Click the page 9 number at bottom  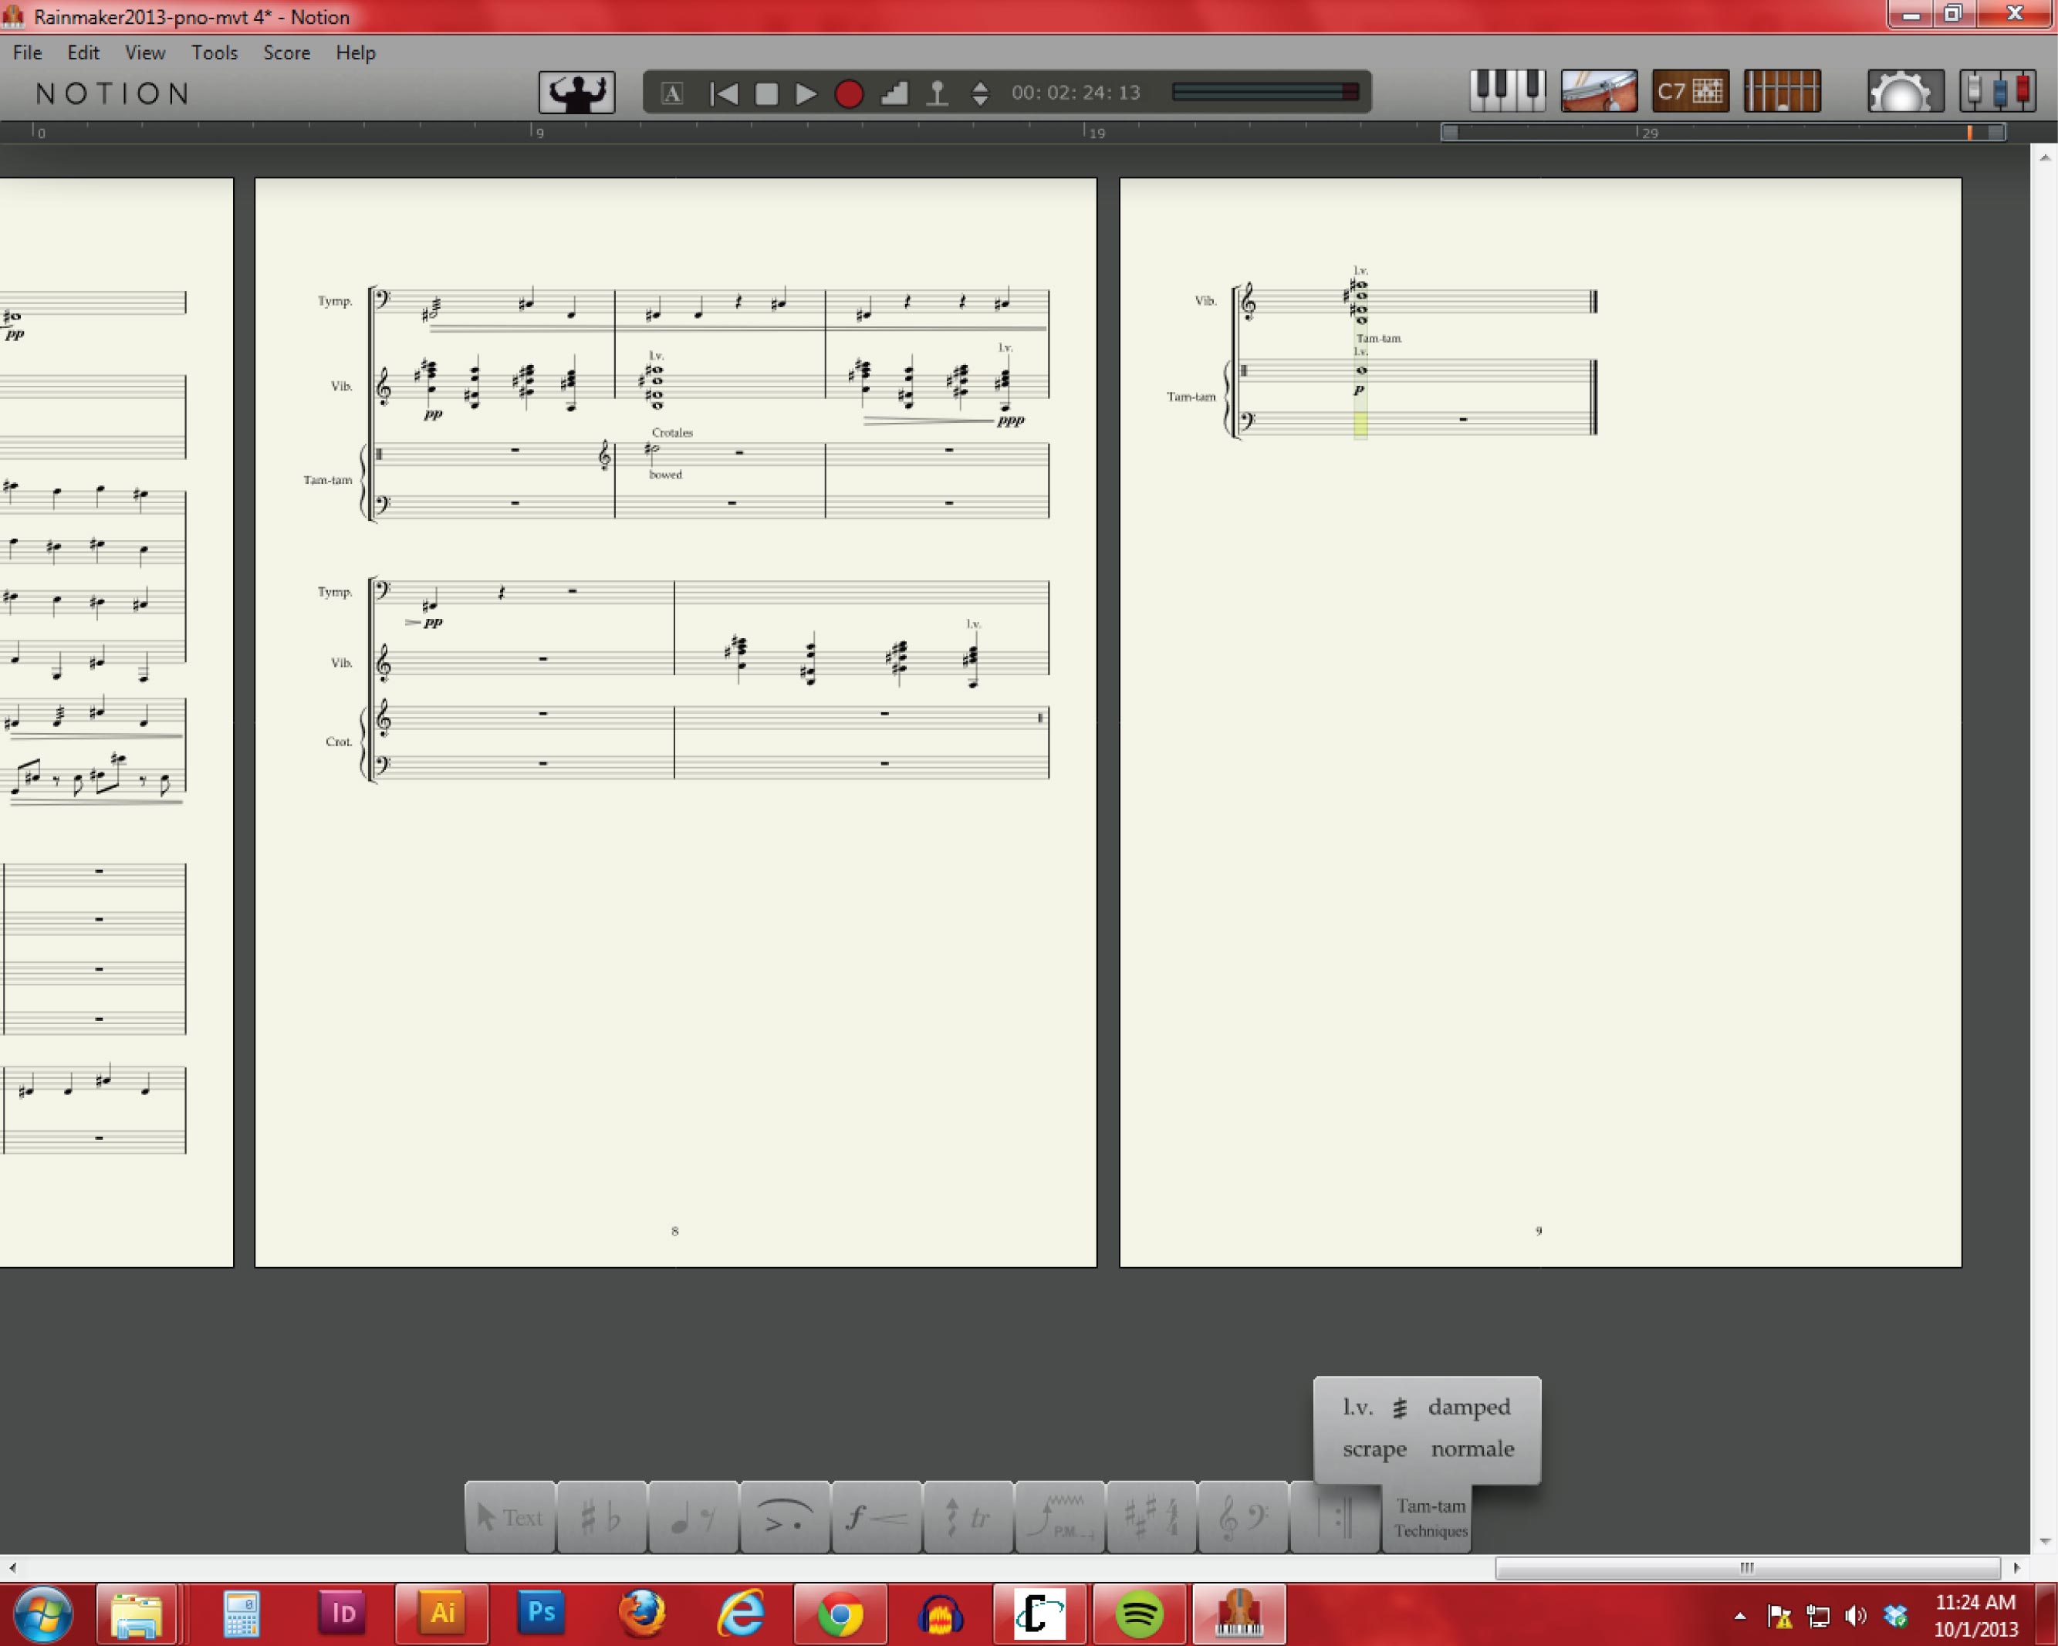click(x=1538, y=1232)
